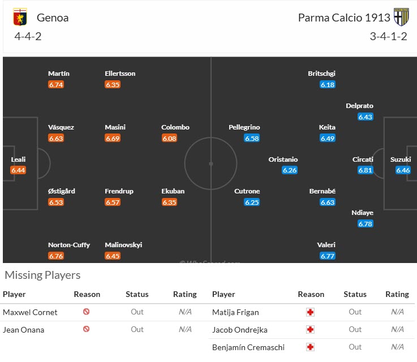
Task: Click player Oristanio on the pitch
Action: point(283,160)
